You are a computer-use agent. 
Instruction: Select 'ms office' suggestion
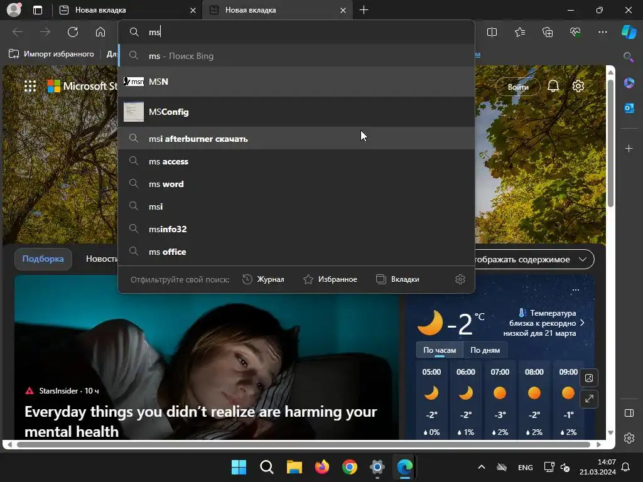[x=296, y=252]
